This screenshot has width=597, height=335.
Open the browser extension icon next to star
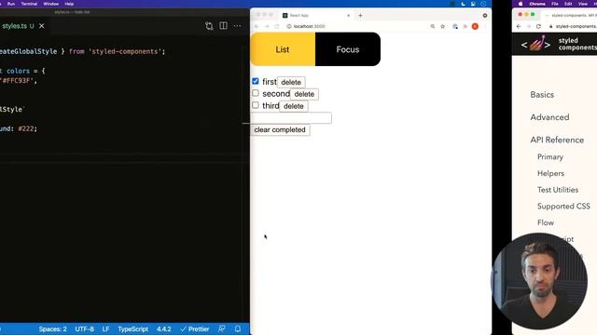(x=455, y=26)
